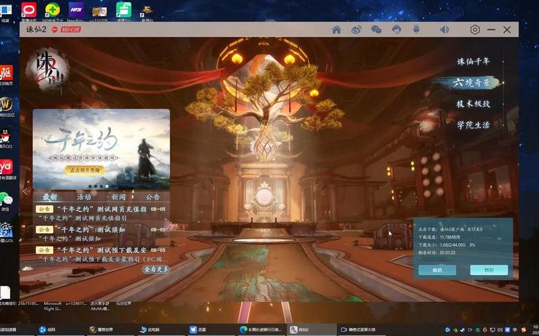Screen dimensions: 539x336
Task: Open Microsoft Flight Simulator desktop shortcut
Action: [x=53, y=306]
